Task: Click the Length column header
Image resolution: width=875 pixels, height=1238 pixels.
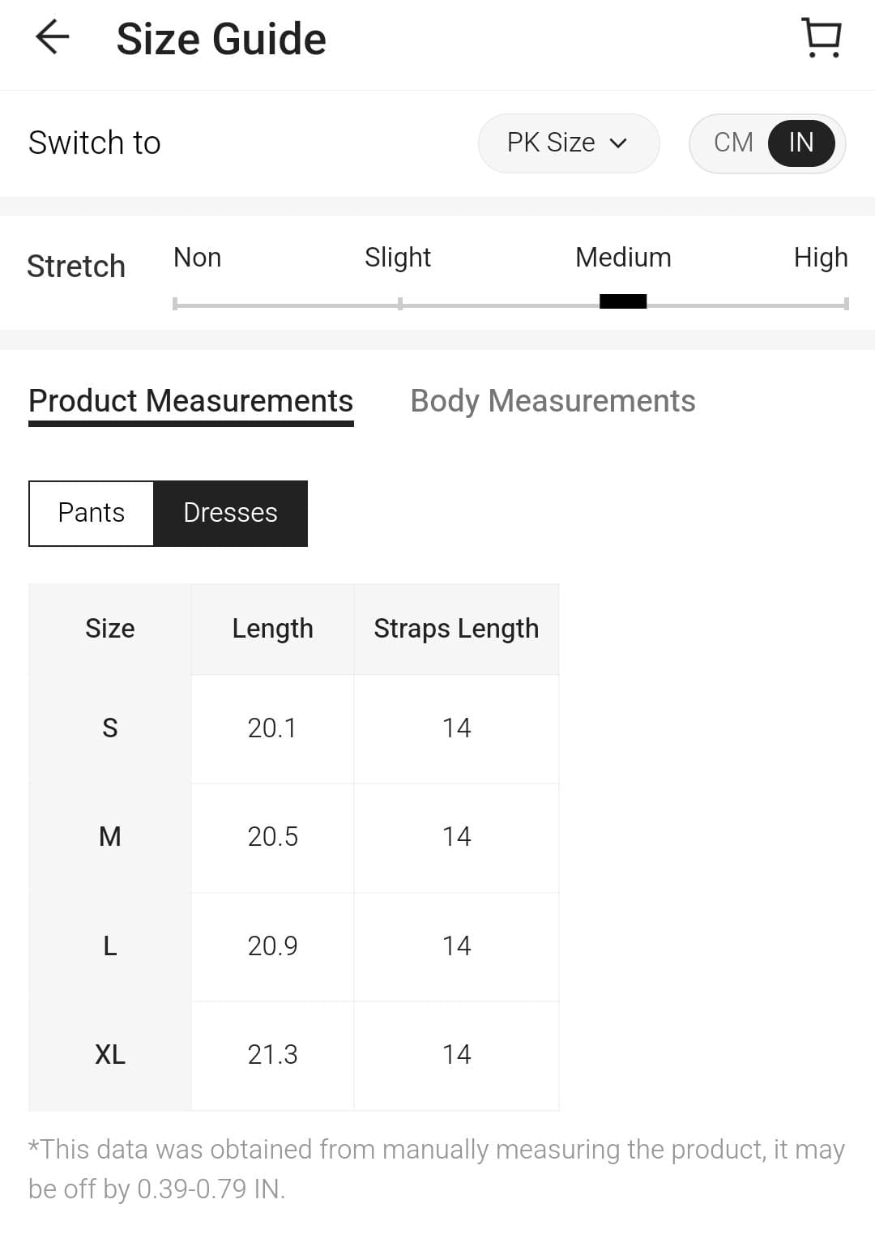Action: click(272, 628)
